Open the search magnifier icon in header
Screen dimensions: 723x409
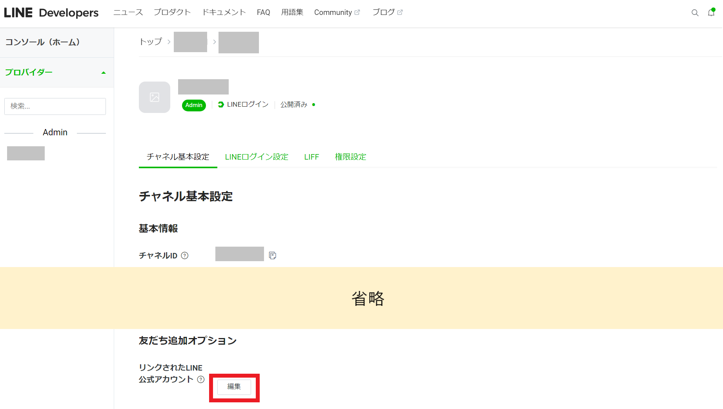point(695,13)
